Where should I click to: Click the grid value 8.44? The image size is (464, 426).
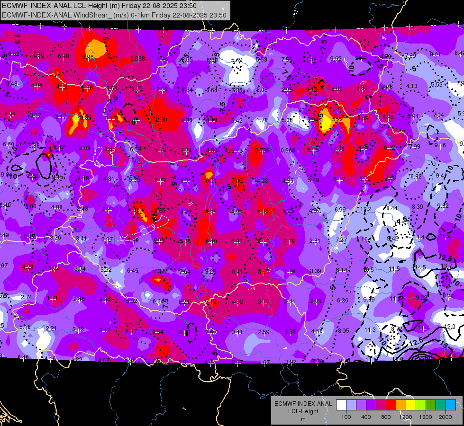(x=392, y=208)
